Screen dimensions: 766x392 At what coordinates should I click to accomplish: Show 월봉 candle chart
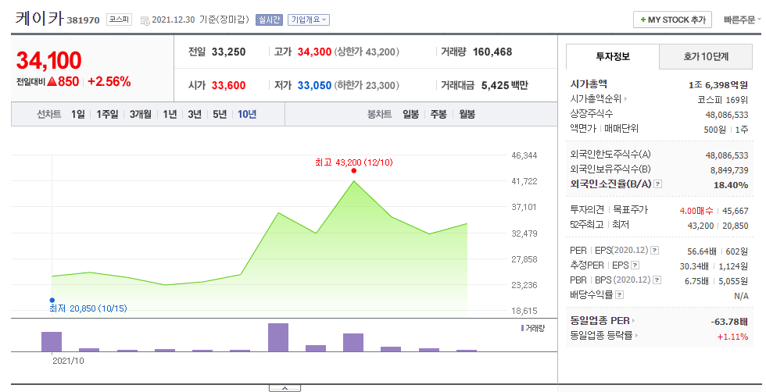467,114
